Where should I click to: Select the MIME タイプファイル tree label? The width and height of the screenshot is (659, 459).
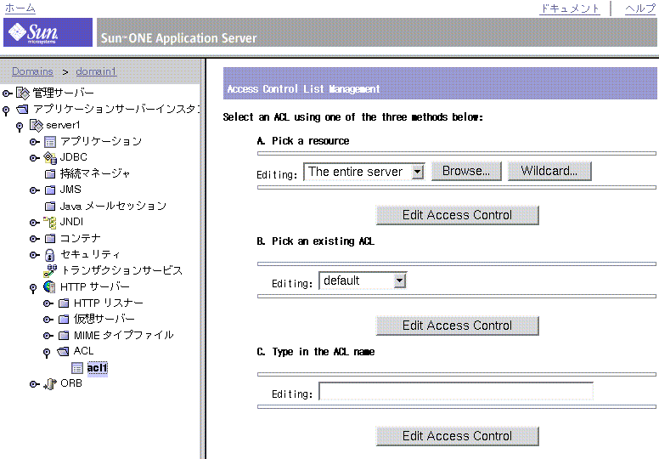124,335
